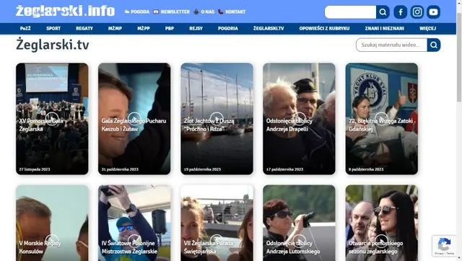
Task: Play the VII Żeglarska Parada Świętojańska video
Action: [x=217, y=240]
